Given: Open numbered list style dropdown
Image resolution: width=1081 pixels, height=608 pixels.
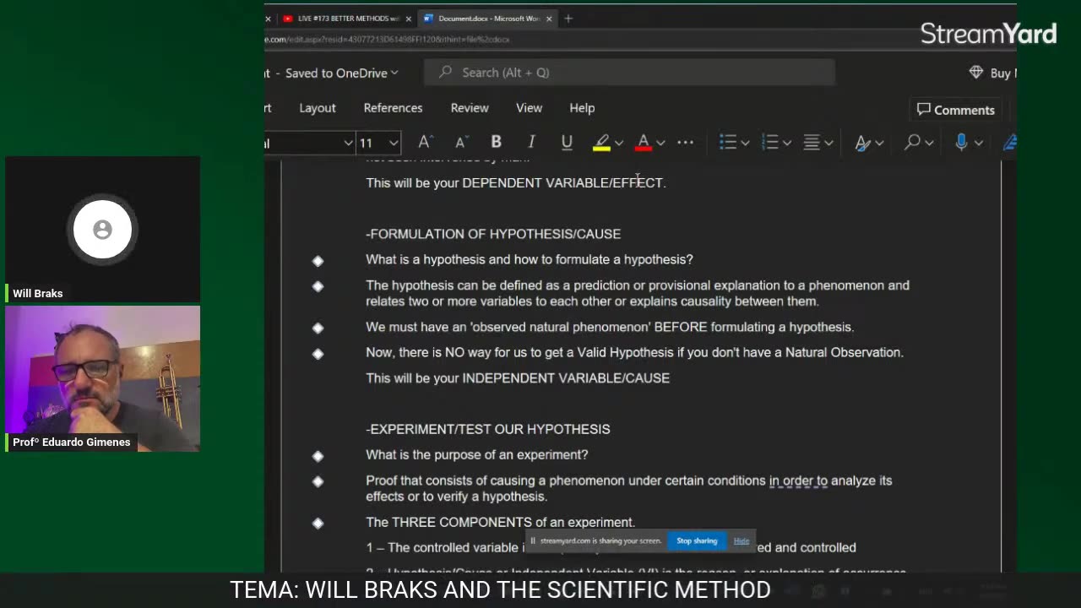Looking at the screenshot, I should coord(787,143).
